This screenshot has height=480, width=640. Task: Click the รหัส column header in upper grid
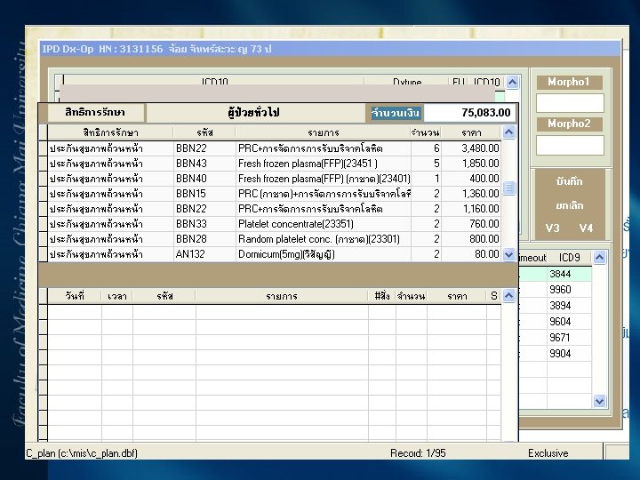tap(204, 132)
